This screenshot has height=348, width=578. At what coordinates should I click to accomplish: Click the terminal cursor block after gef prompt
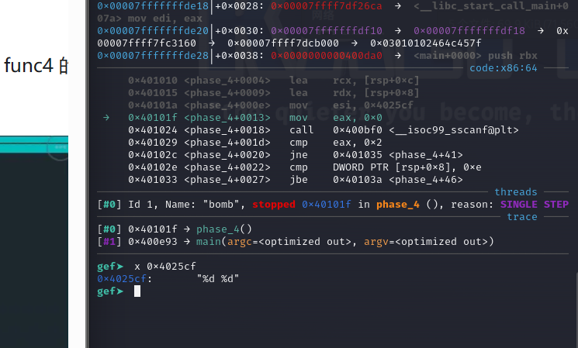(137, 291)
